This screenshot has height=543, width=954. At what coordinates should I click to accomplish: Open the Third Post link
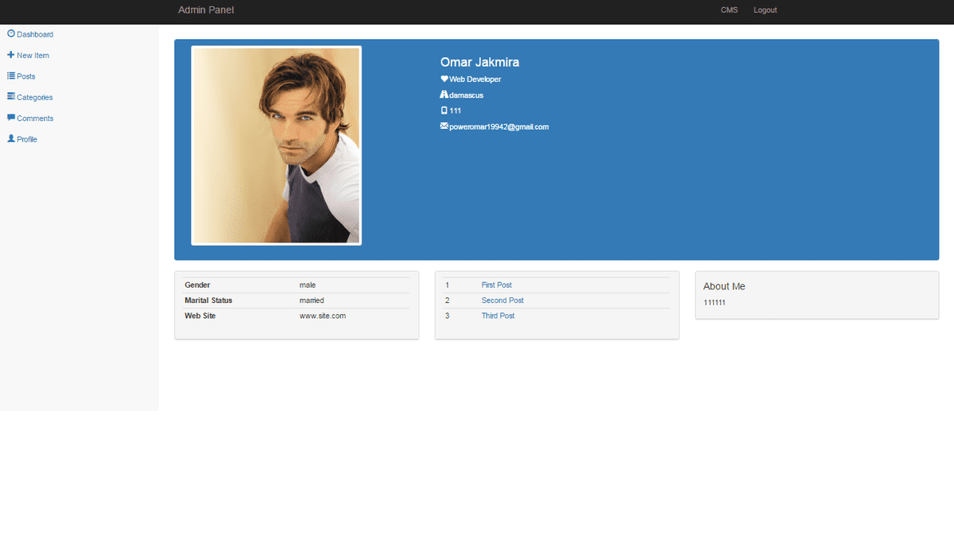click(498, 316)
